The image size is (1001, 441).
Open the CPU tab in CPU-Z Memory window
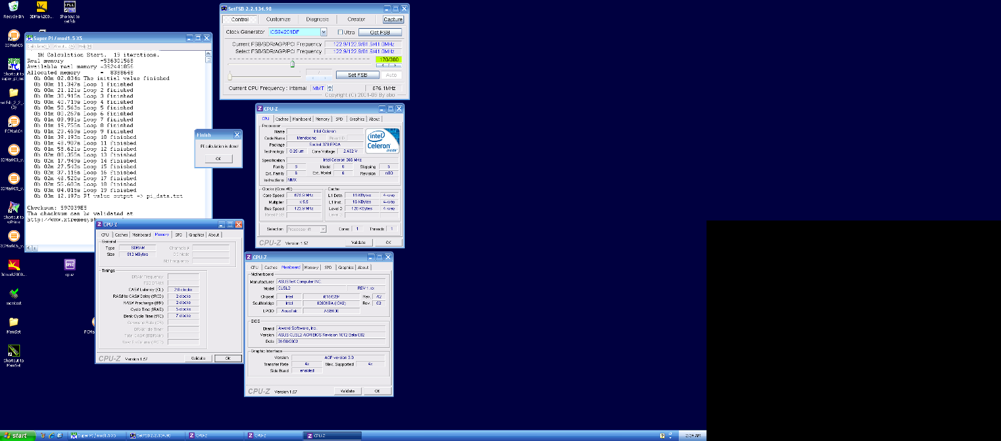pos(105,235)
